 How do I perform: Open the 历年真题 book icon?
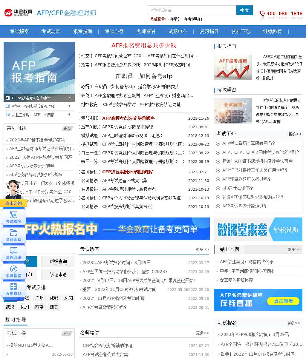point(14,289)
